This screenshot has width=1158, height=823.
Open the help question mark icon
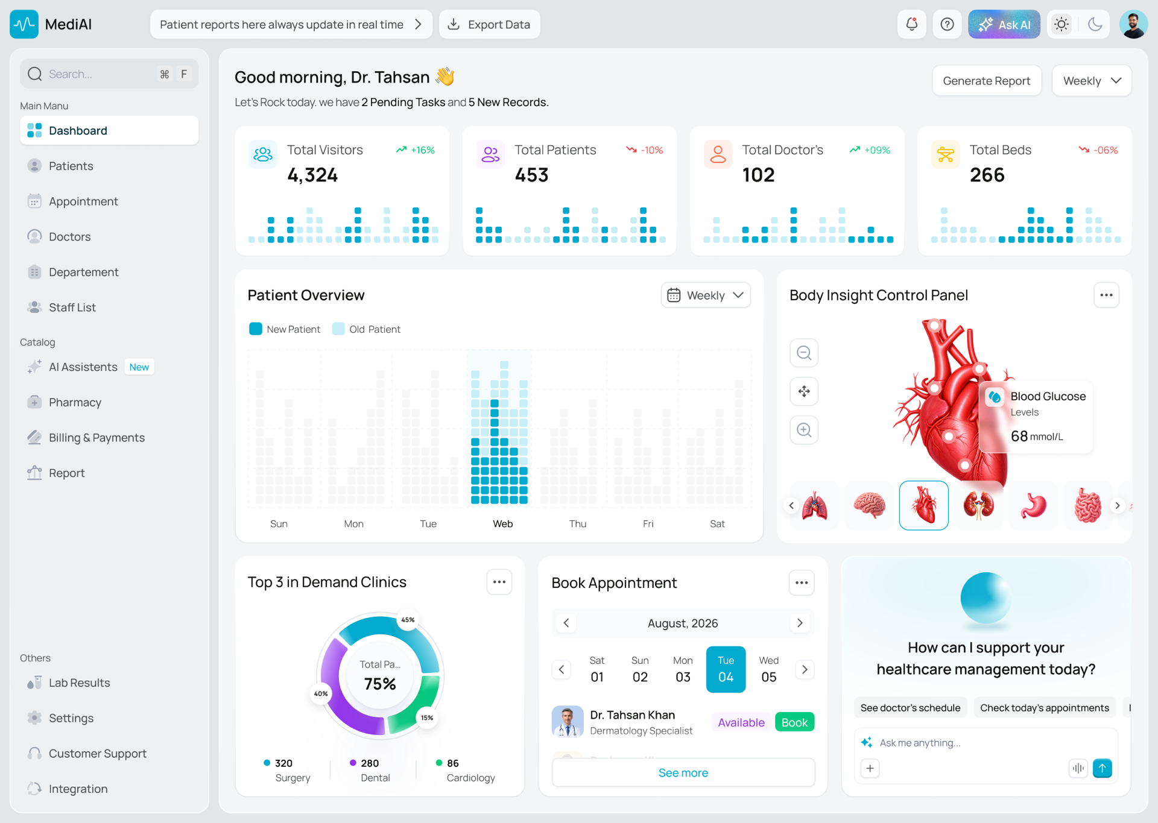pos(947,24)
